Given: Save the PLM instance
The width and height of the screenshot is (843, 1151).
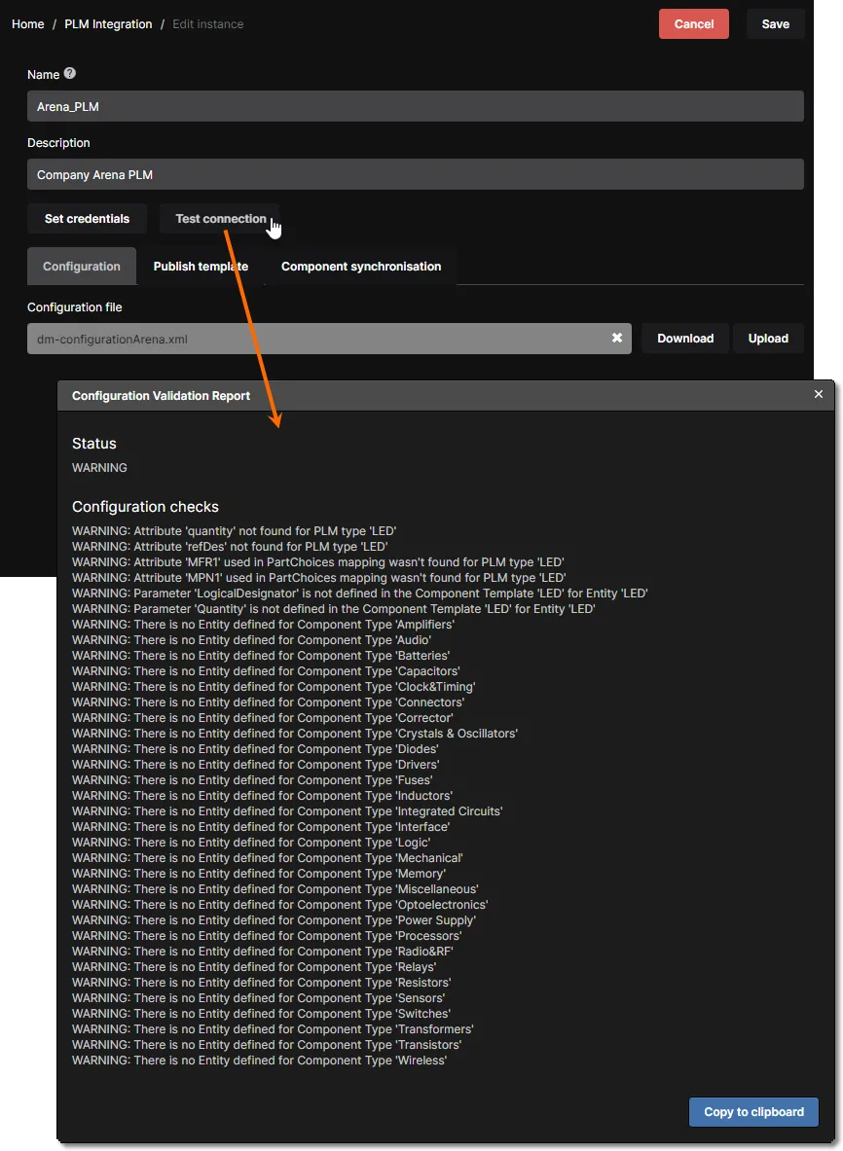Looking at the screenshot, I should [776, 24].
